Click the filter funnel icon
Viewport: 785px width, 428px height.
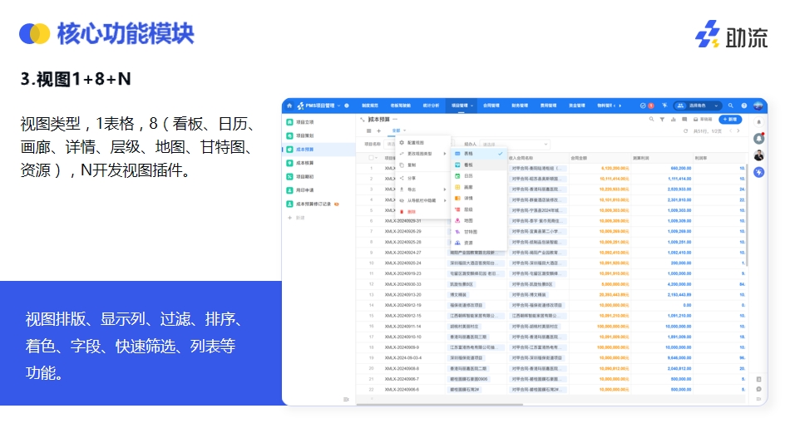click(661, 120)
